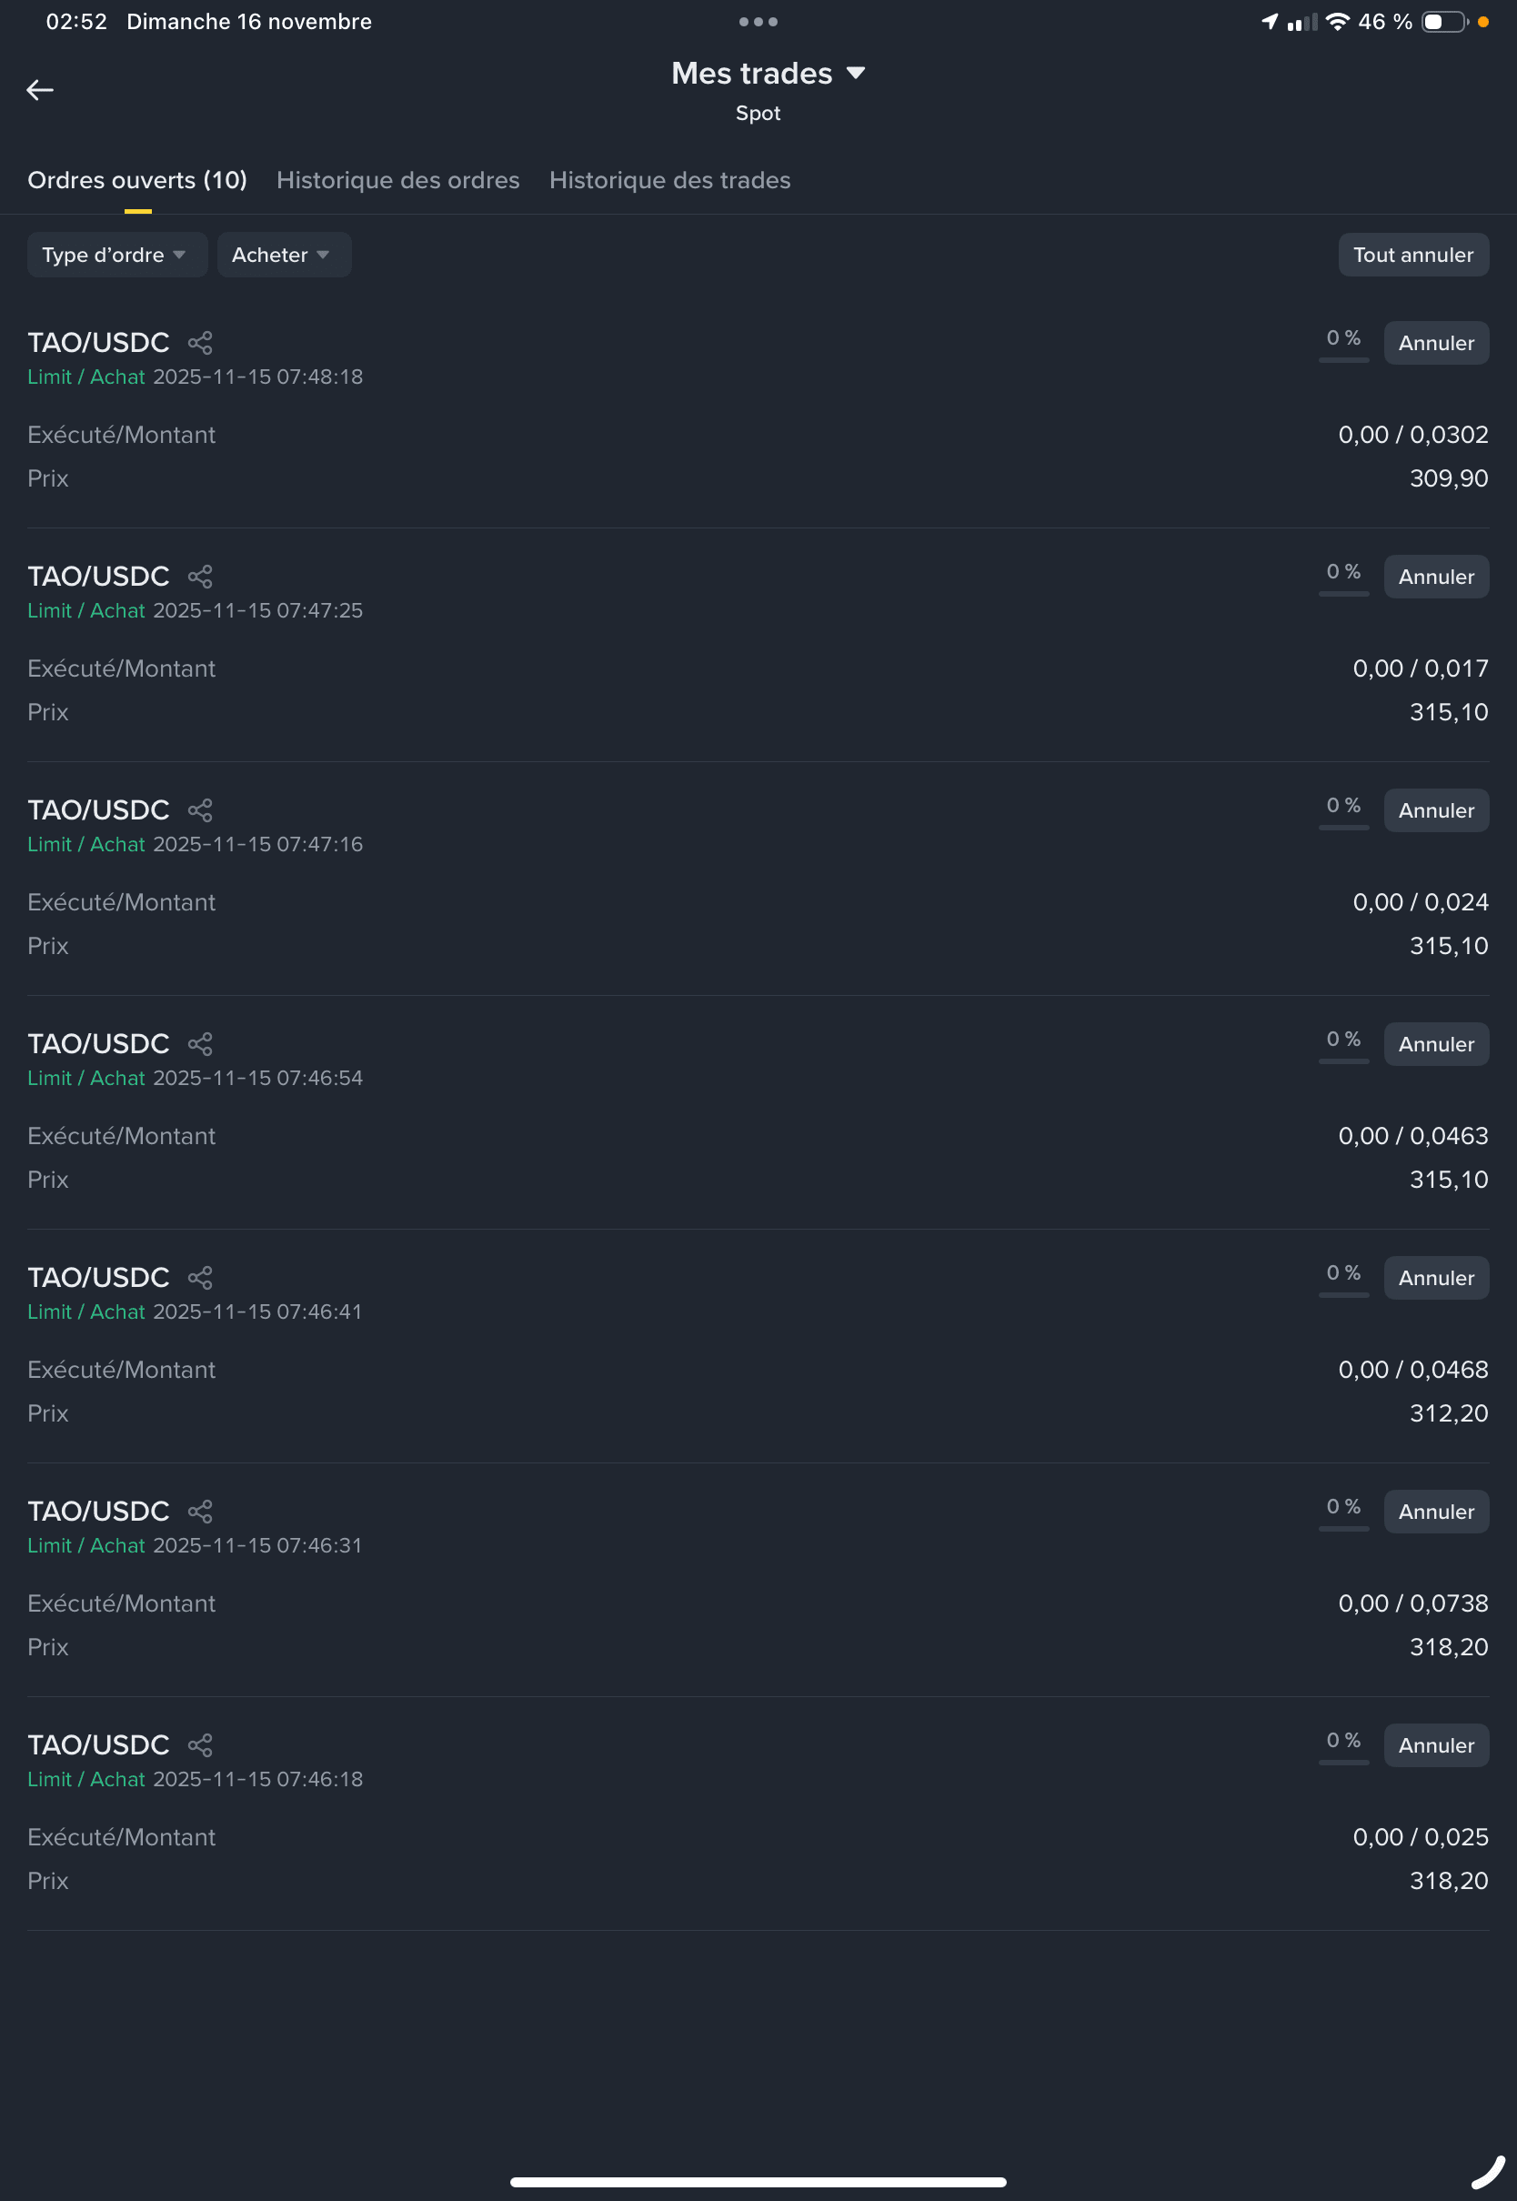The width and height of the screenshot is (1517, 2201).
Task: Share the 07:46:54 TAO/USDC order
Action: pos(199,1044)
